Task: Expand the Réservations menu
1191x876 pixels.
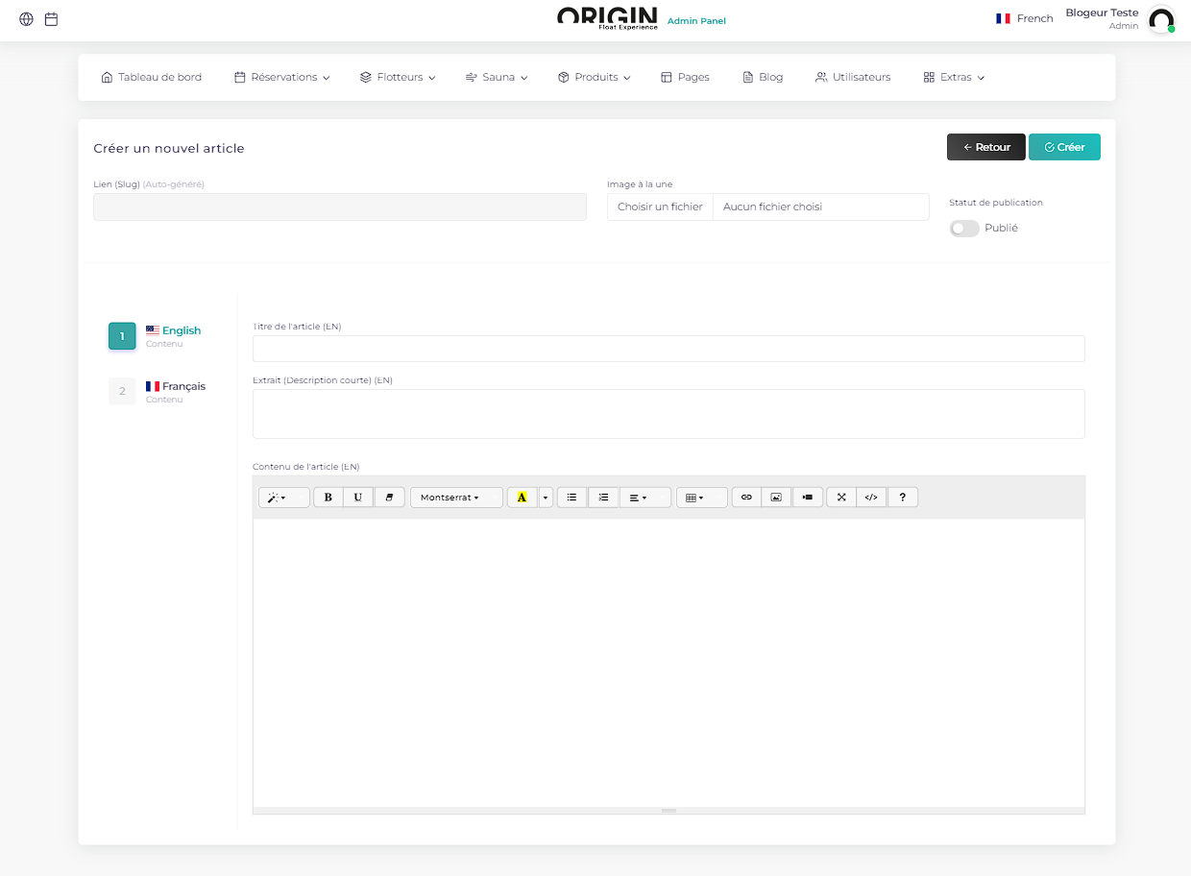Action: [282, 77]
